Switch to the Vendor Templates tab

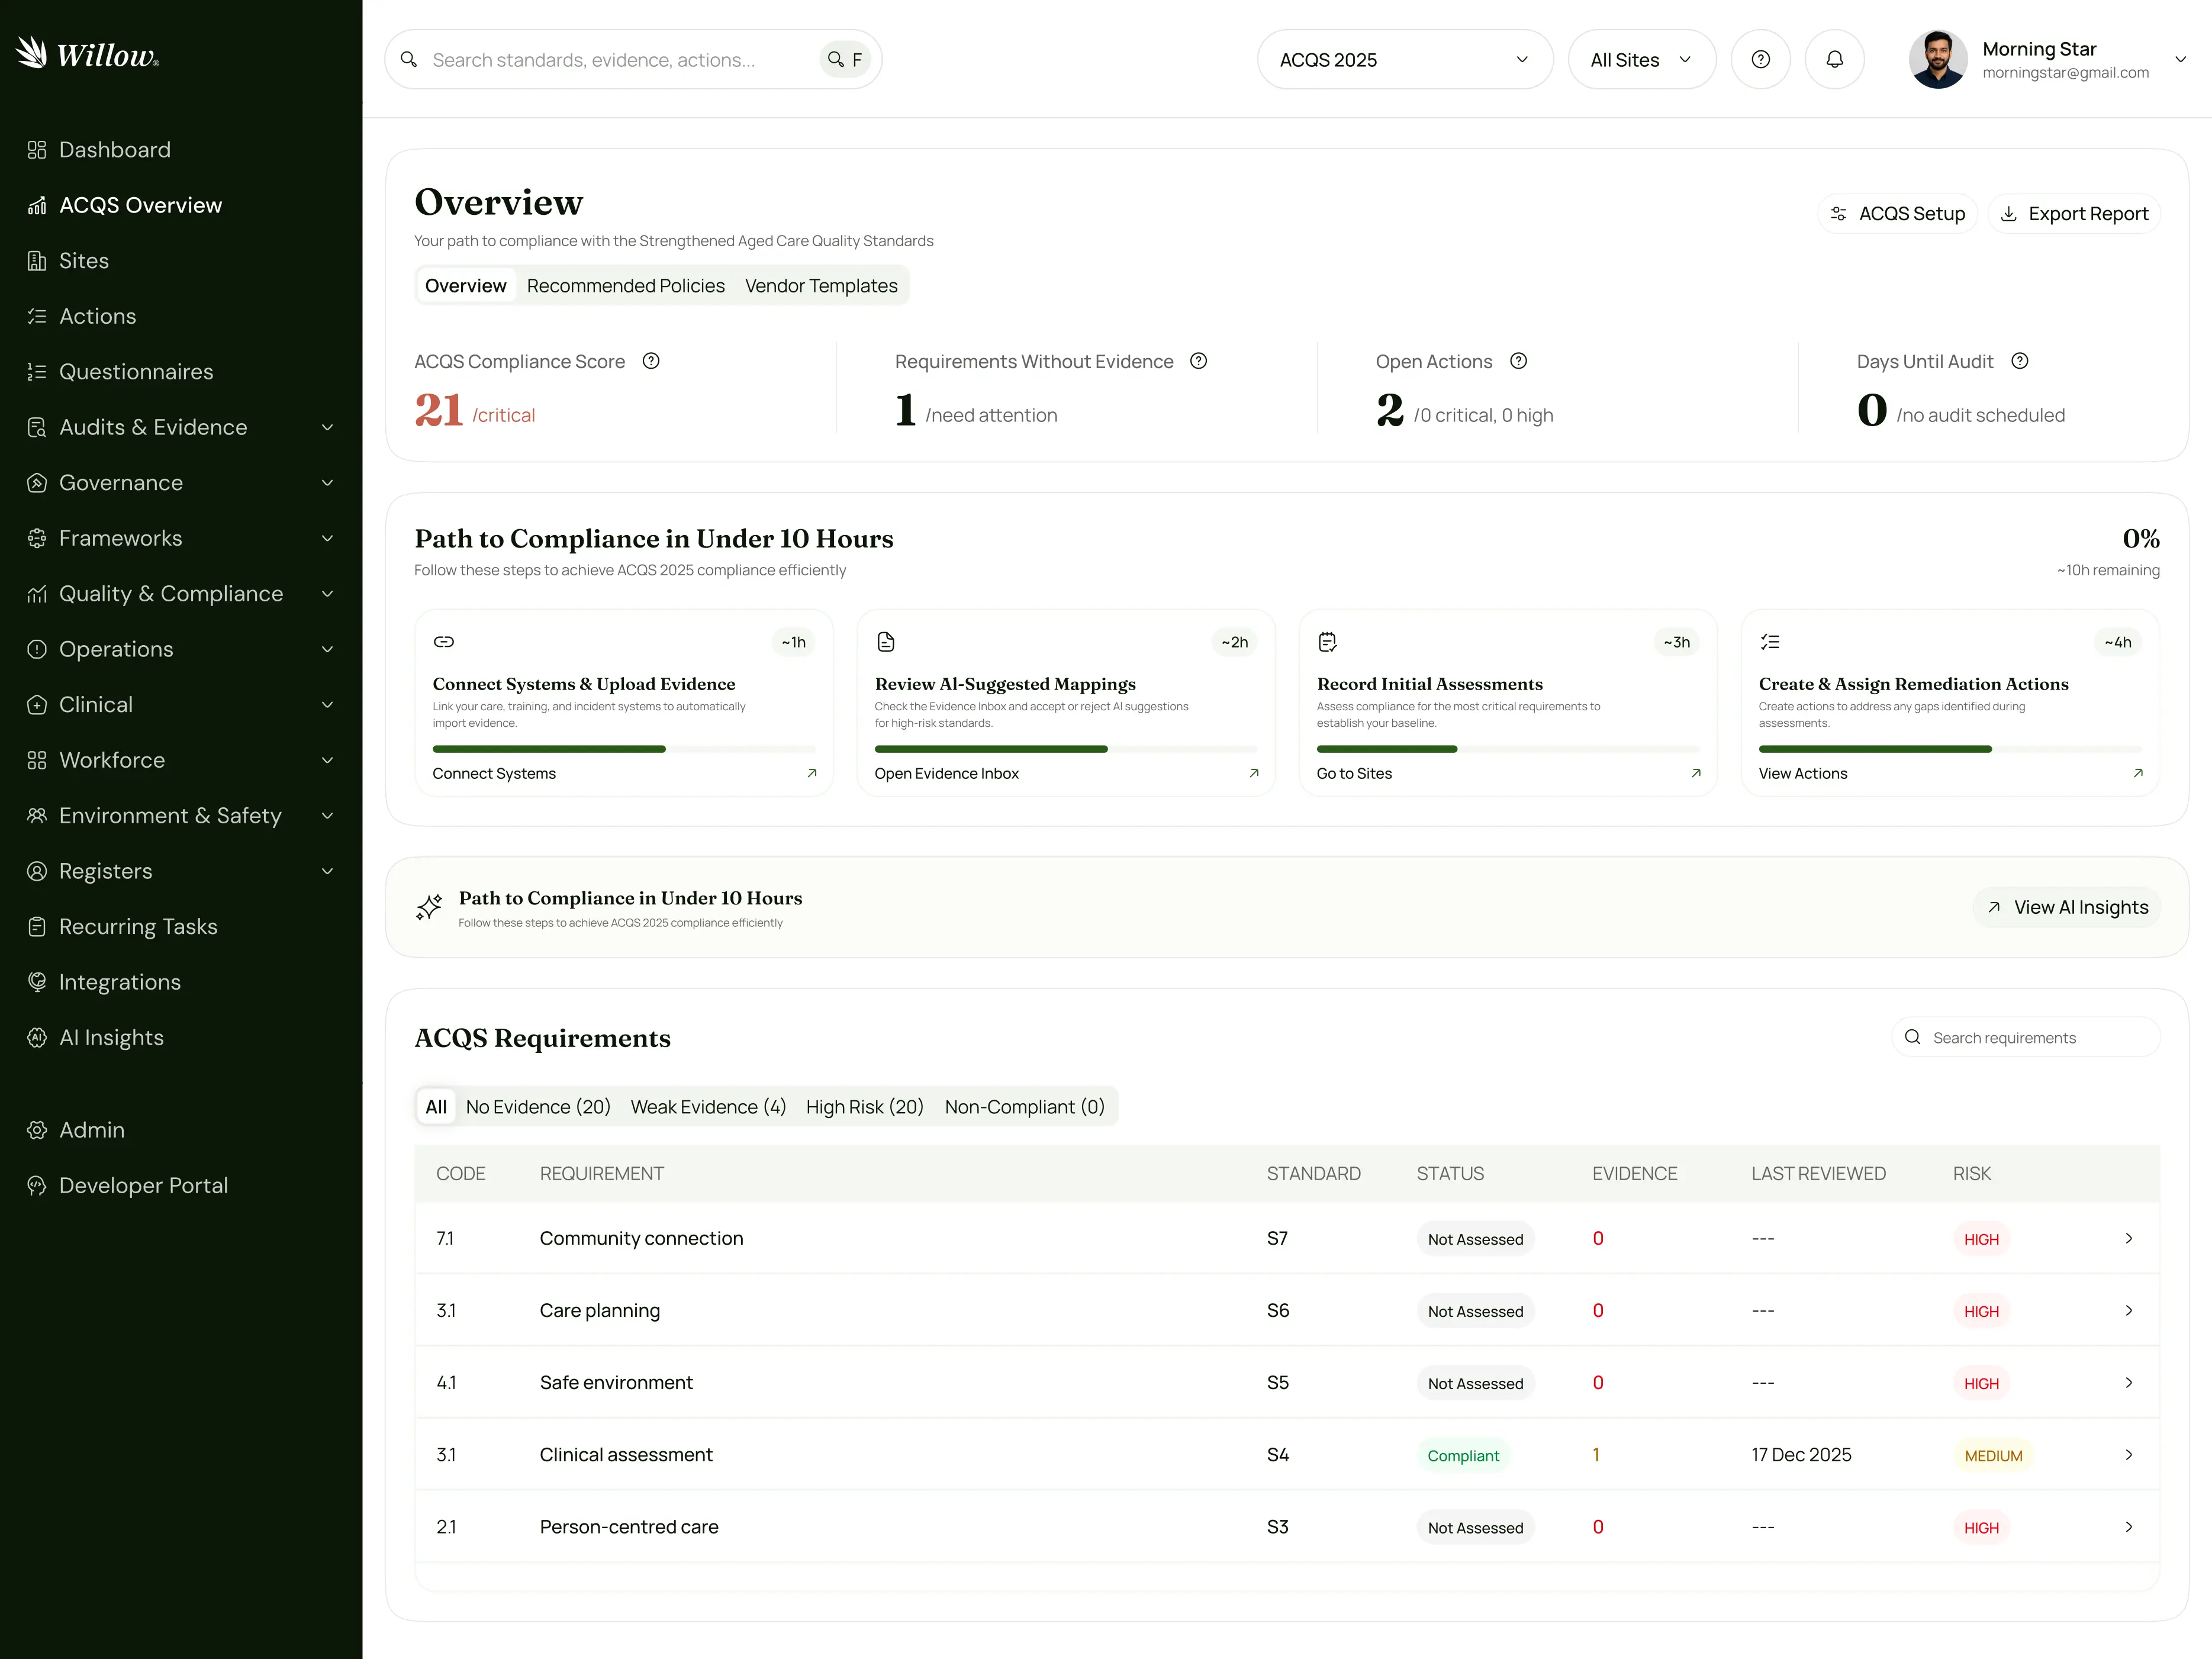(x=821, y=286)
